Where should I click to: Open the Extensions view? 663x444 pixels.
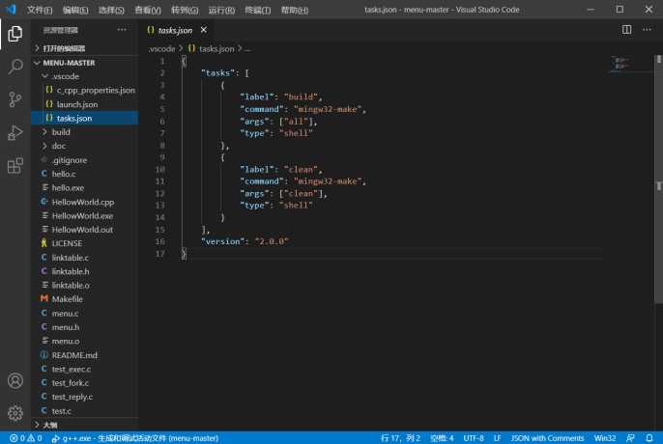(15, 166)
